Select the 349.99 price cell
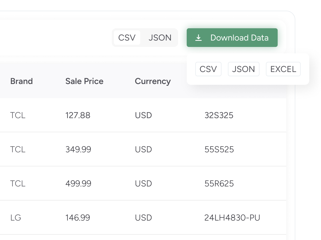The width and height of the screenshot is (321, 240). pos(78,149)
